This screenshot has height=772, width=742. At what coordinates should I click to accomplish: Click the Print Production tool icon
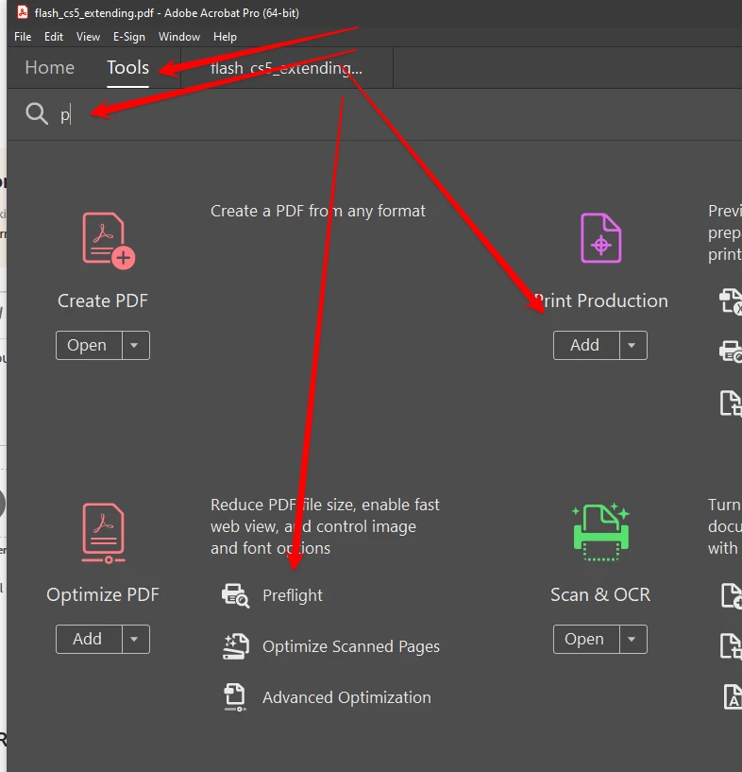(600, 238)
